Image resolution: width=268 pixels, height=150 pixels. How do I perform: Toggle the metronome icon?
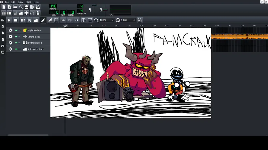point(38,7)
